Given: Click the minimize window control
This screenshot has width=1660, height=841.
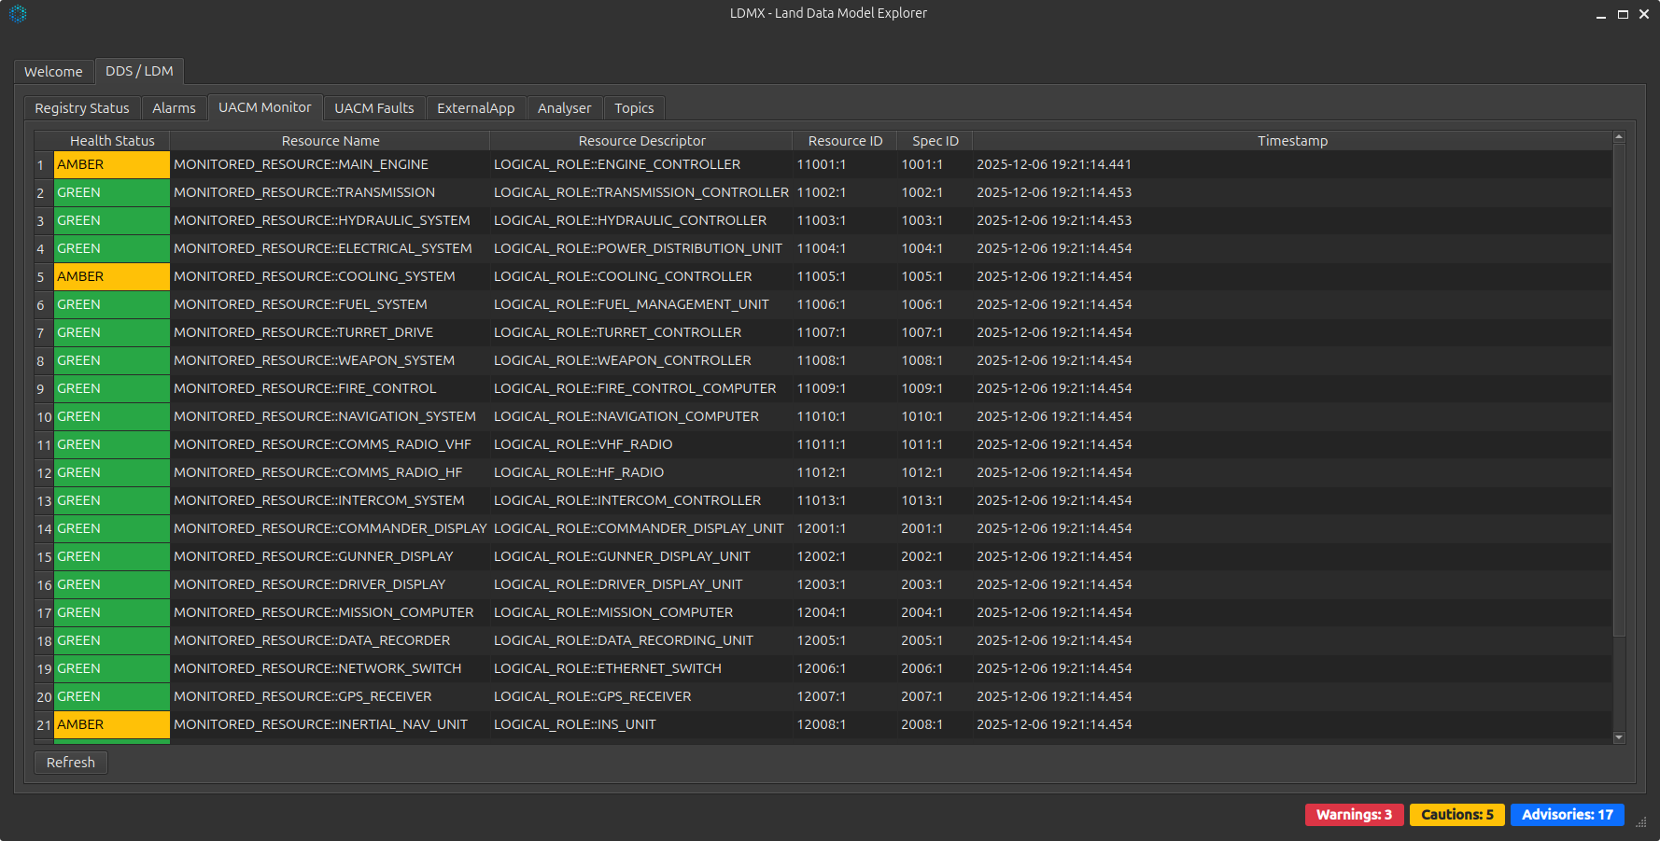Looking at the screenshot, I should pos(1601,14).
